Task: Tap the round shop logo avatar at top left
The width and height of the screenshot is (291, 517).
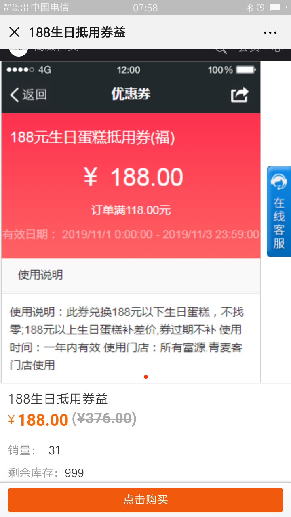Action: (19, 51)
